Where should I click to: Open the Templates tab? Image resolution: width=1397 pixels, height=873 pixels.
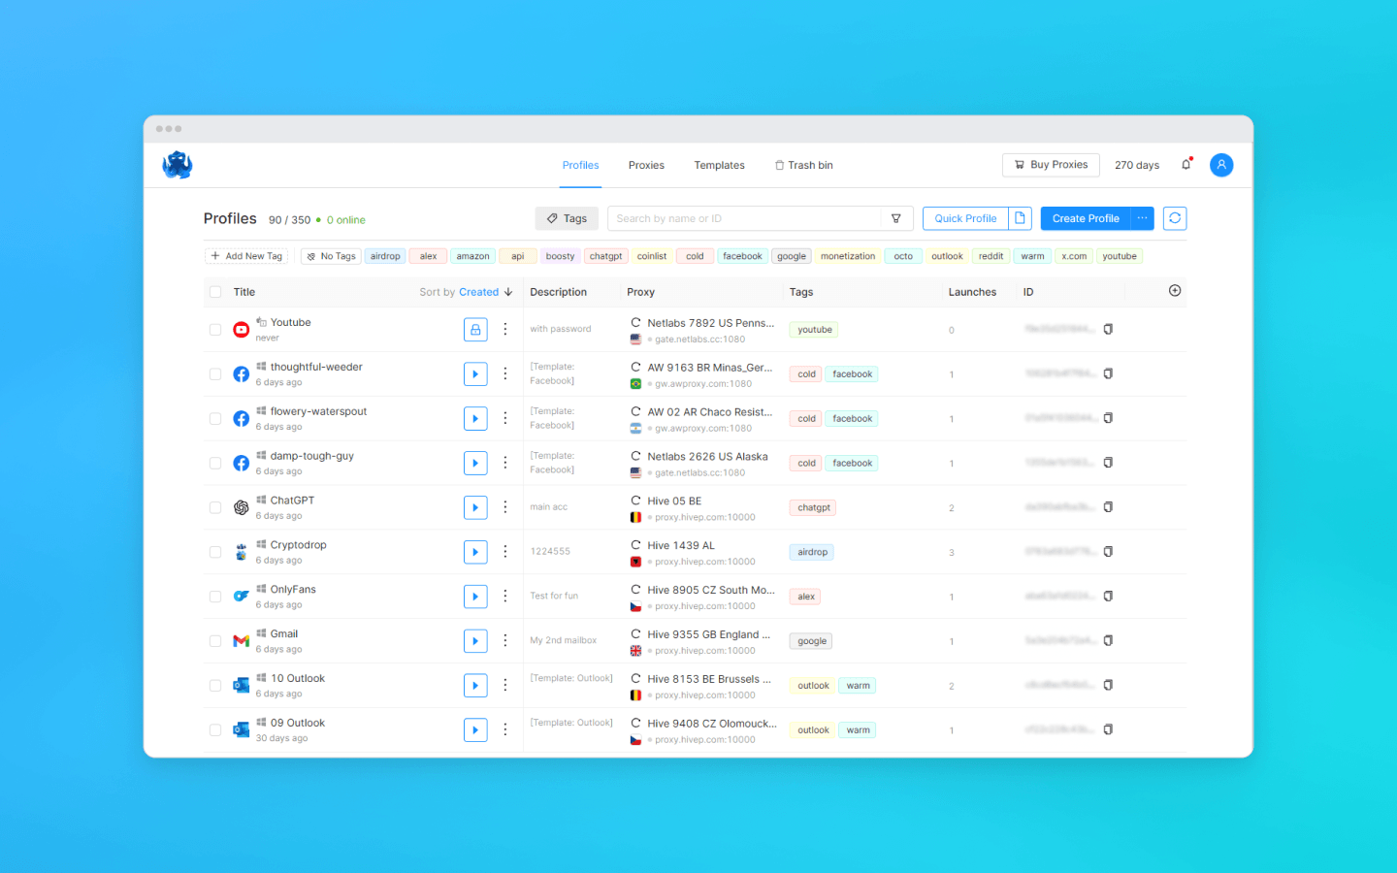719,165
